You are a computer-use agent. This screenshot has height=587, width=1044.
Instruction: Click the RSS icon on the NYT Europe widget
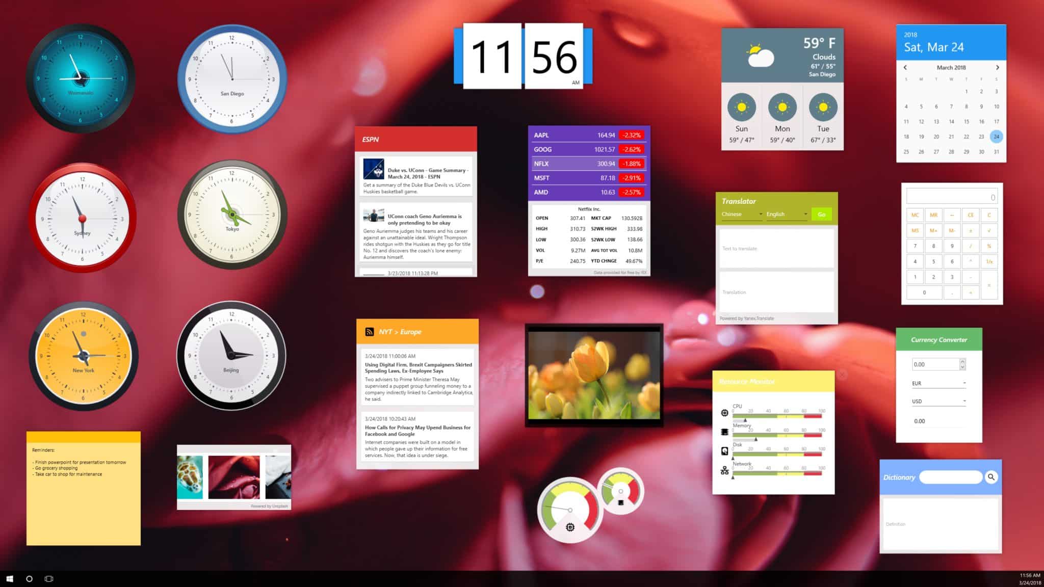pyautogui.click(x=369, y=331)
